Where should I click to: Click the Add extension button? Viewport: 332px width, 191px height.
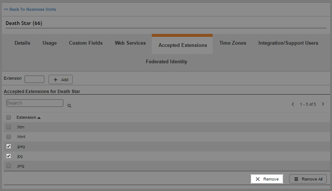(x=60, y=80)
